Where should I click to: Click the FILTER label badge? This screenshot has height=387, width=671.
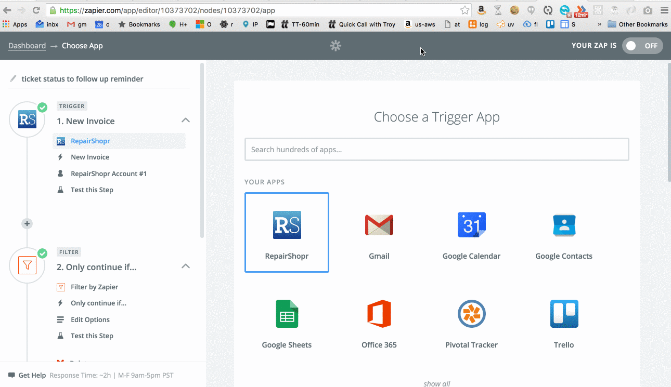69,252
